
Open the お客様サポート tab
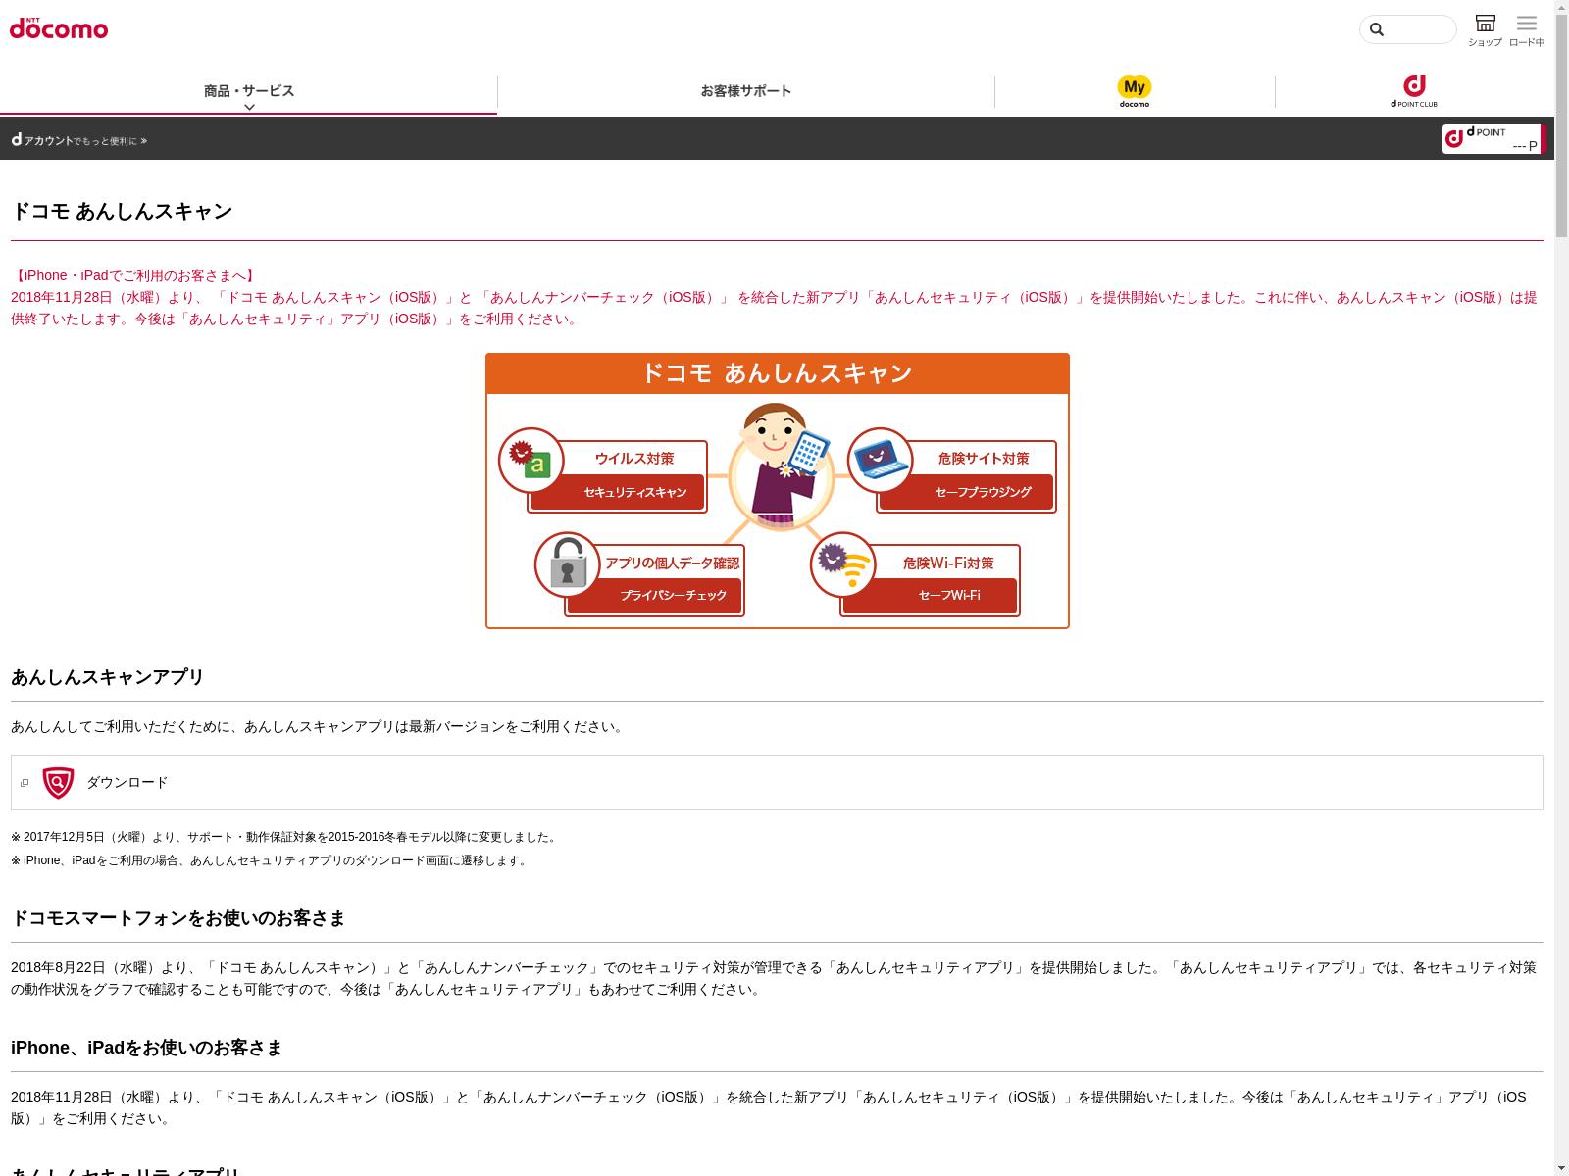click(746, 91)
